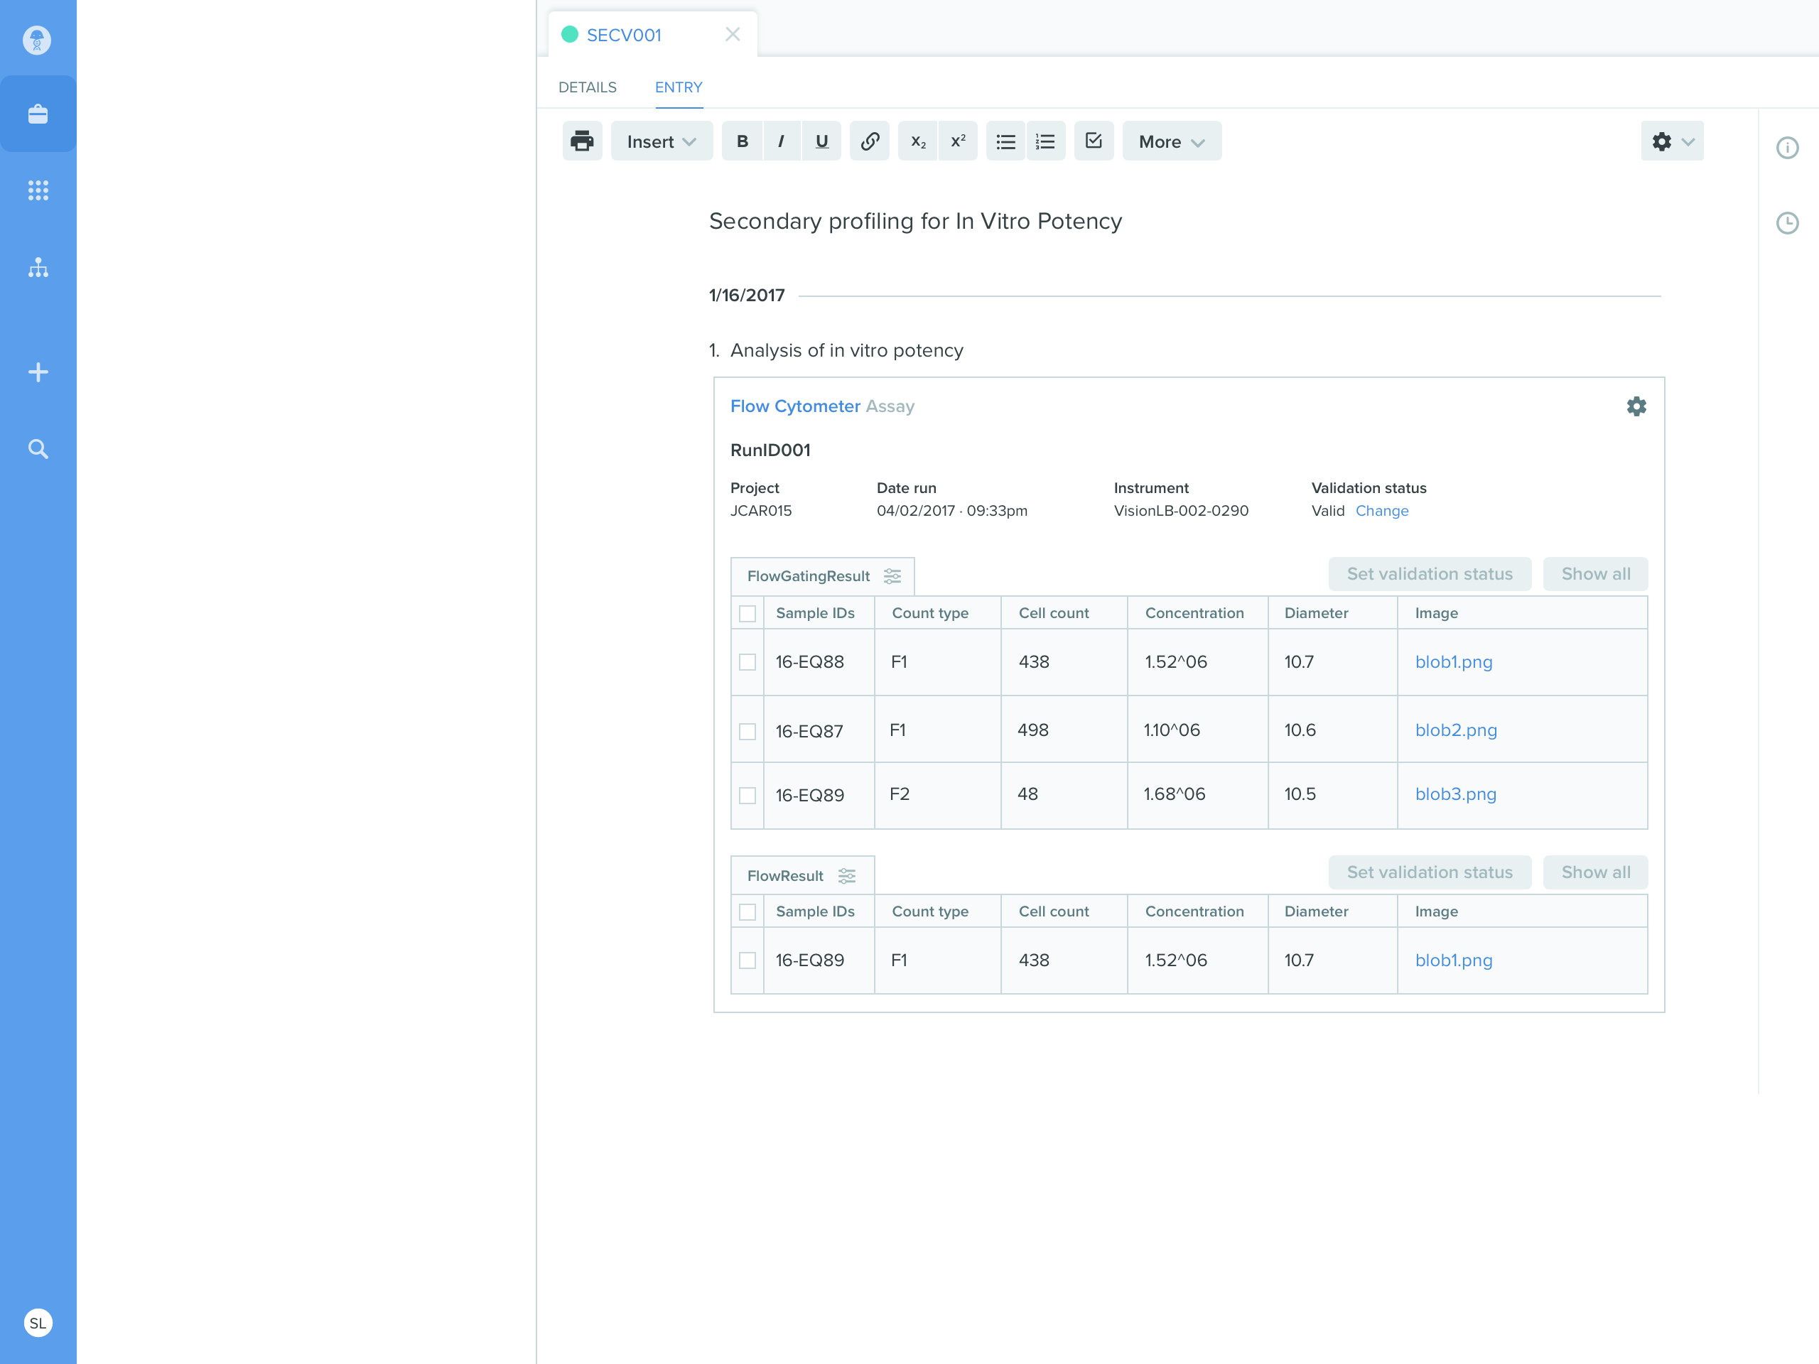Insert a bulleted list
1819x1364 pixels.
click(1005, 141)
